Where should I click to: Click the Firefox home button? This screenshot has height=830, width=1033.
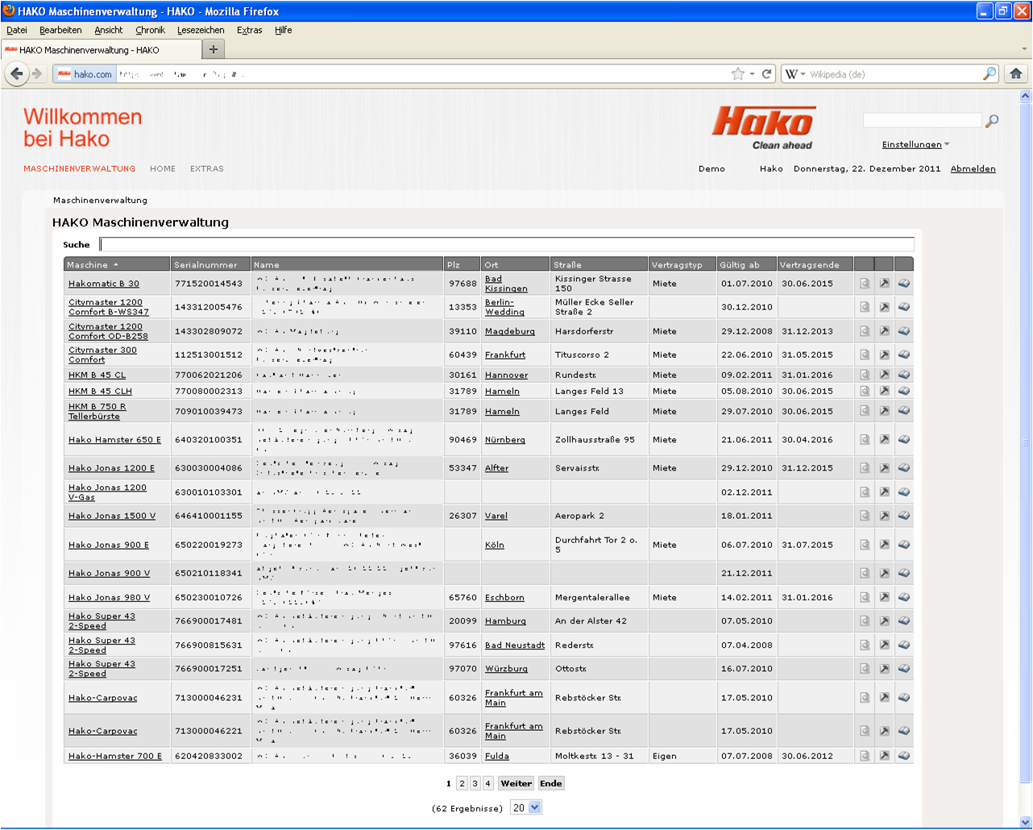1015,74
